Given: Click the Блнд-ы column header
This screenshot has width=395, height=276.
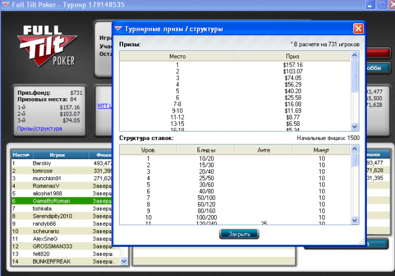Looking at the screenshot, I should pyautogui.click(x=206, y=150).
